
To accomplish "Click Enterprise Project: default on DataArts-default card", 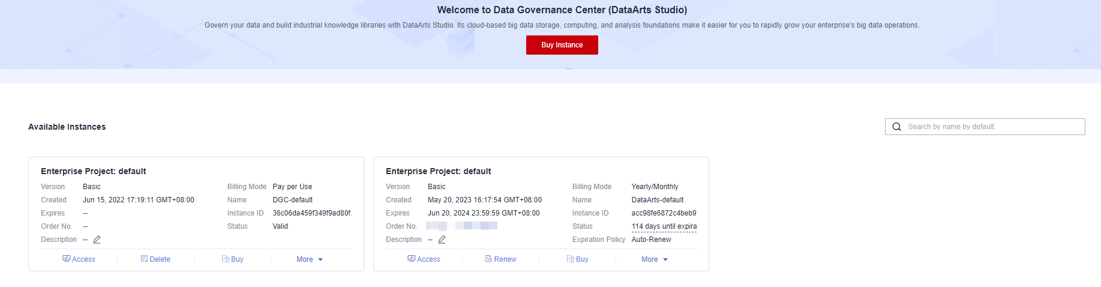I will (439, 171).
